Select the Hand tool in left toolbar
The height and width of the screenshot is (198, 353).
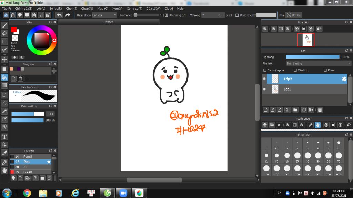point(4,170)
